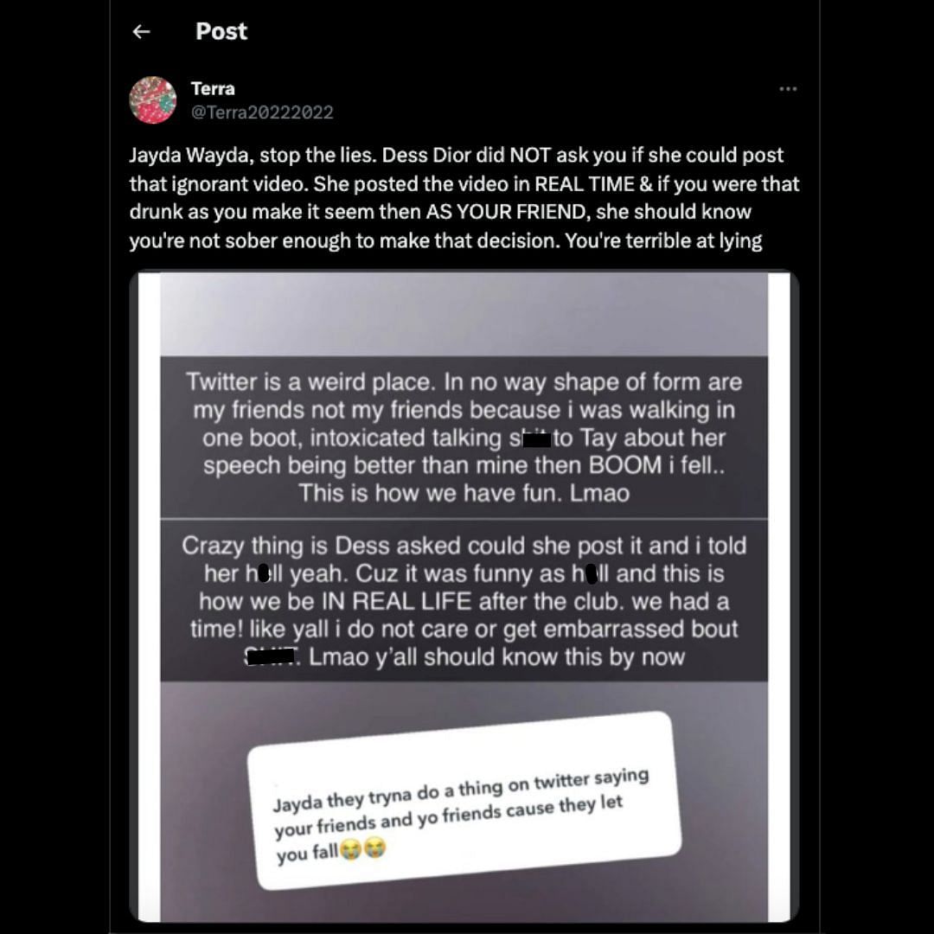
Task: Open Terra's round profile avatar
Action: coord(152,100)
